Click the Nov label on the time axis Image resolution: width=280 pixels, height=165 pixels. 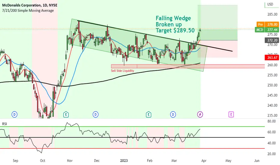[x=70, y=161]
